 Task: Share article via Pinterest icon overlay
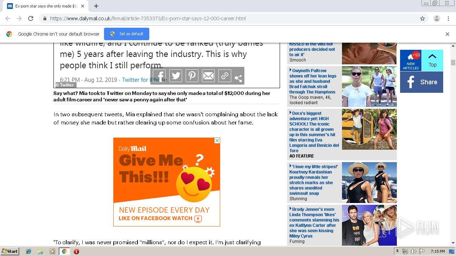pyautogui.click(x=192, y=76)
